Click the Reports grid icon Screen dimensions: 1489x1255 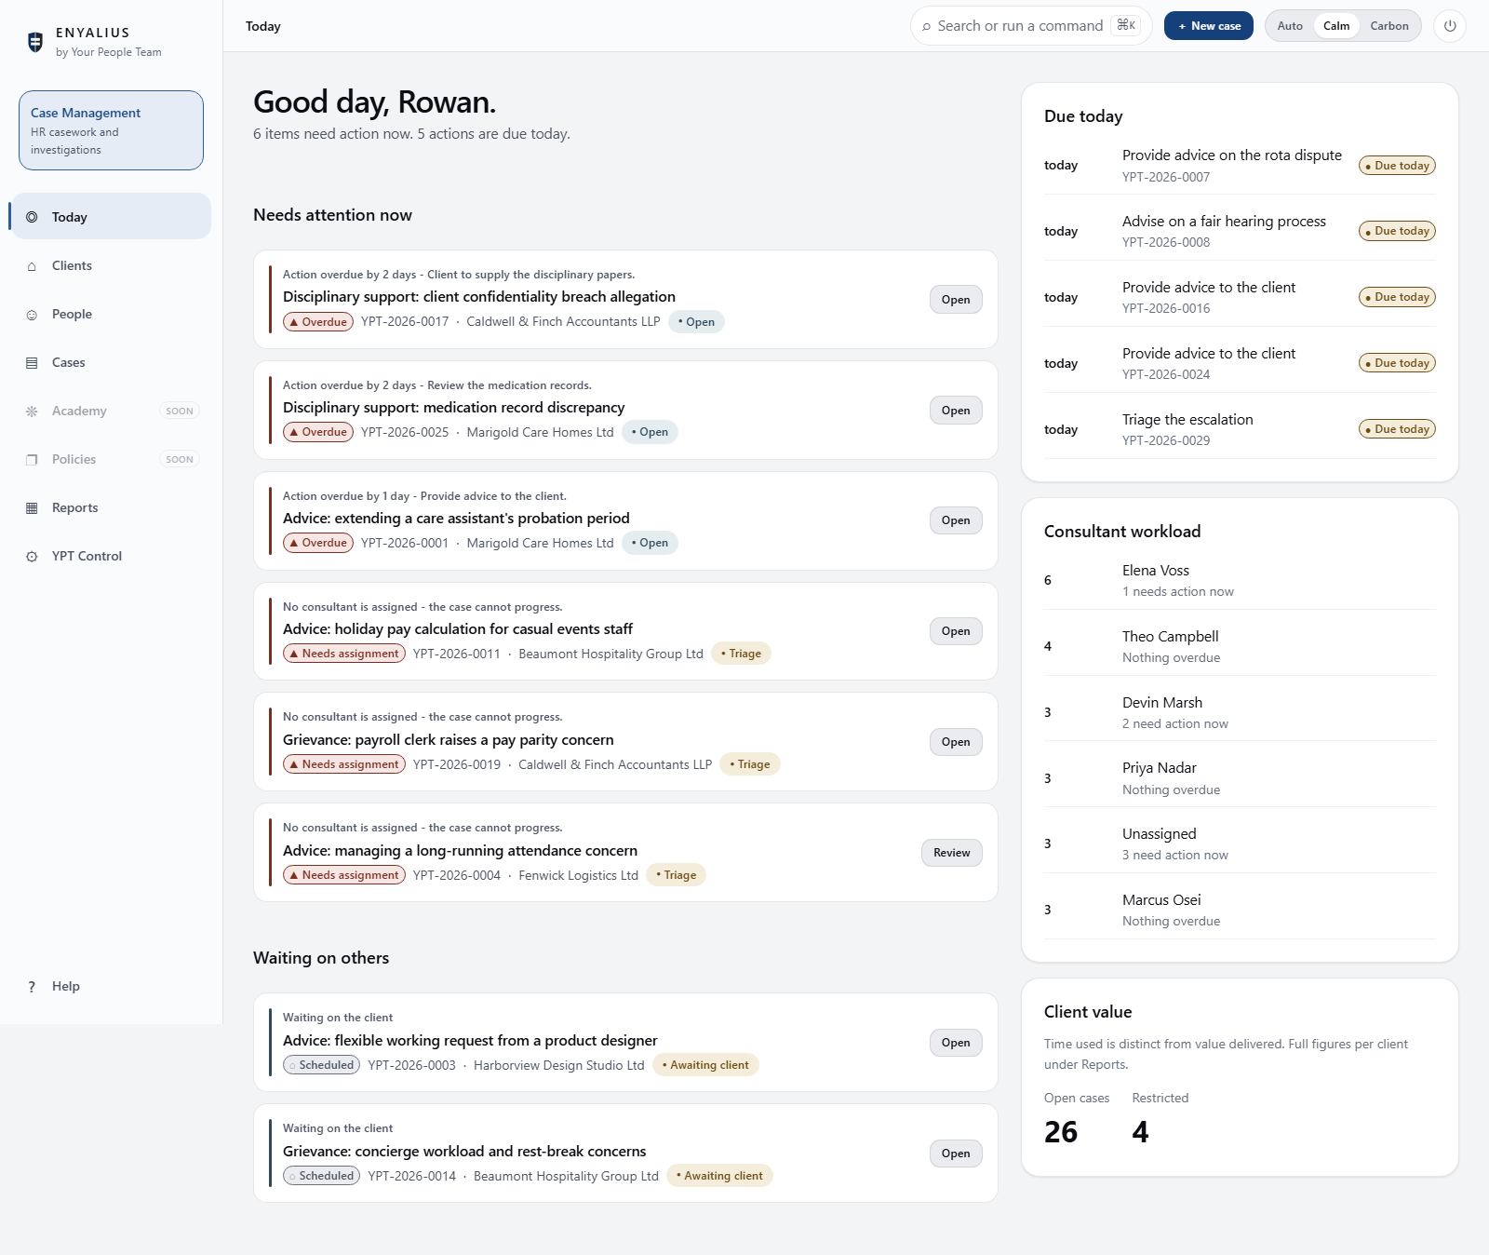click(32, 508)
